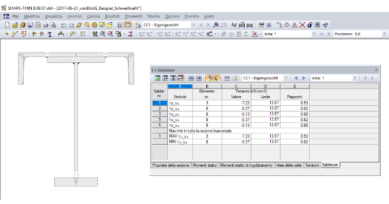Open the Calcola menu
This screenshot has width=389, height=204.
93,16
